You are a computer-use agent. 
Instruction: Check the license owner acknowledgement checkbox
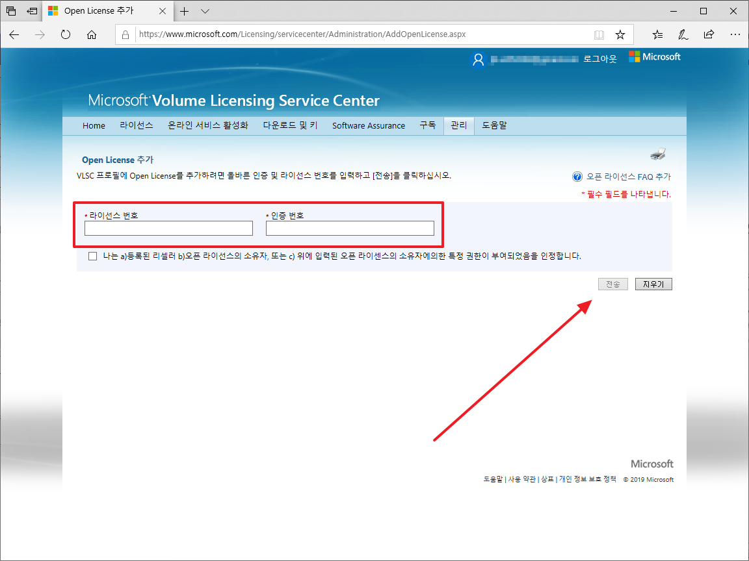pos(93,256)
